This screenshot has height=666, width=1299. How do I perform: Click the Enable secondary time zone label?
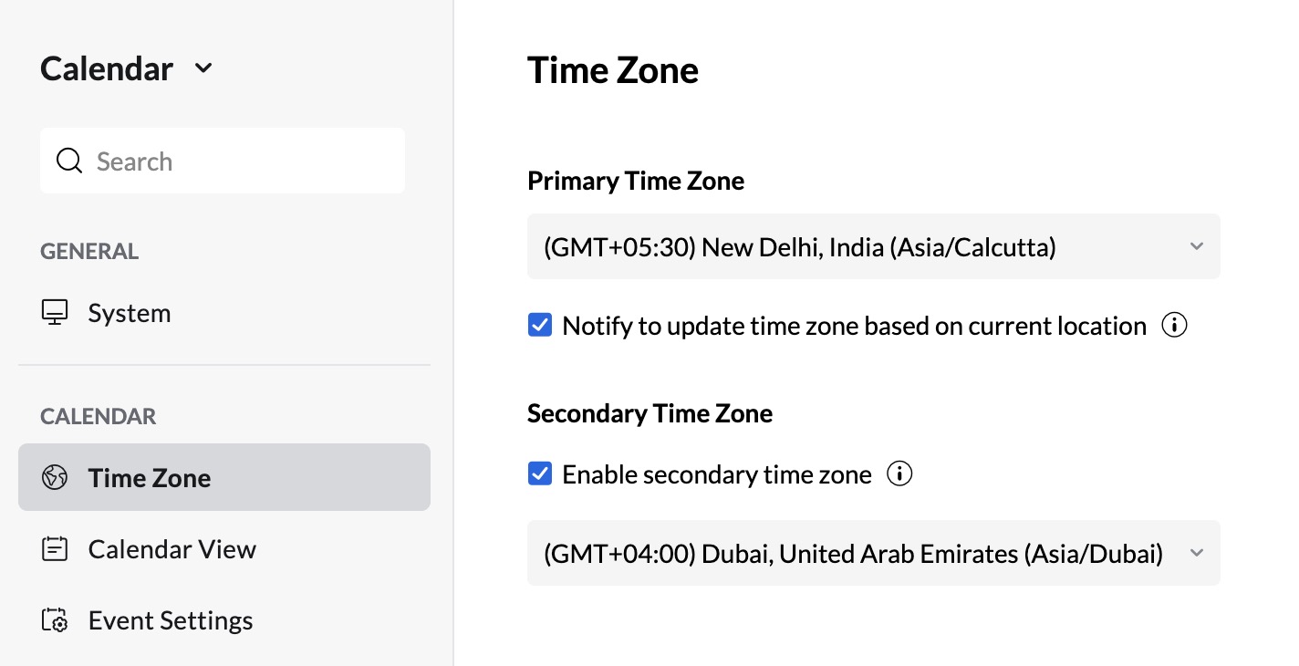[717, 474]
